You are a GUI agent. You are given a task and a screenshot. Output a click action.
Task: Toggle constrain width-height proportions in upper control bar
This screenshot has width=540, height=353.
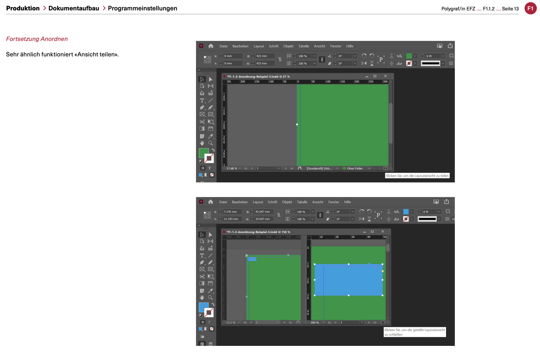[x=280, y=59]
